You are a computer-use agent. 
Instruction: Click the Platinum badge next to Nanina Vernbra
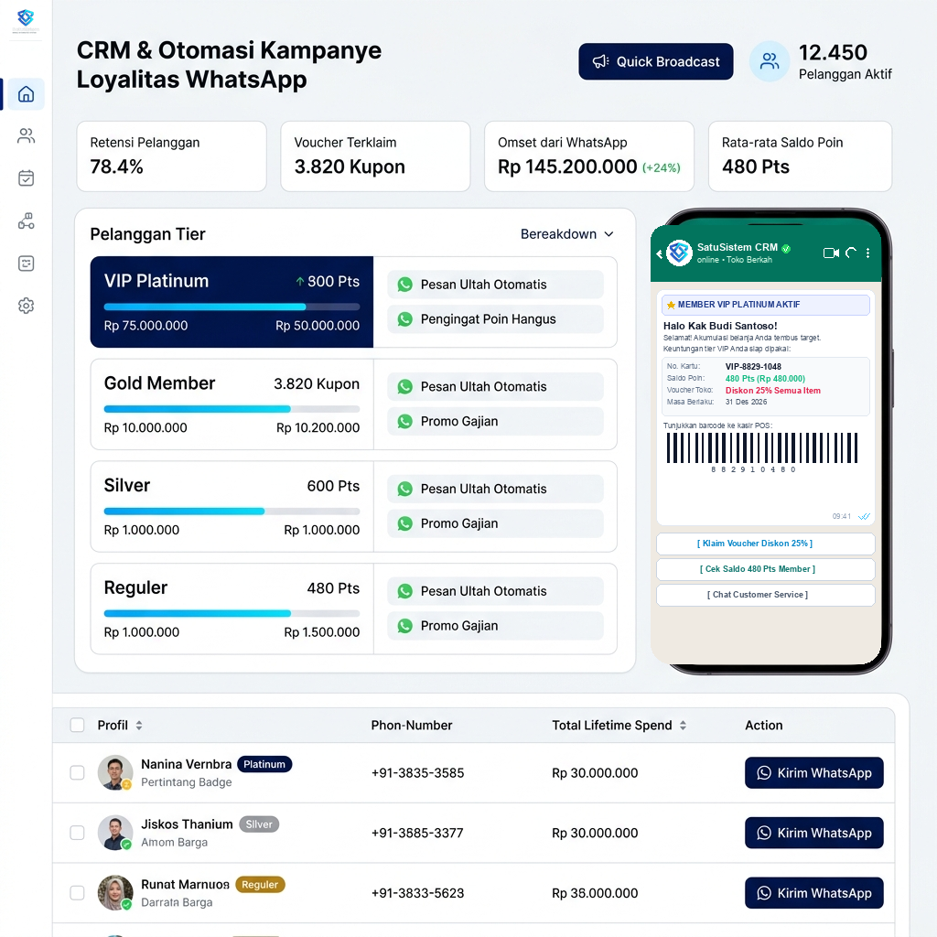[264, 764]
